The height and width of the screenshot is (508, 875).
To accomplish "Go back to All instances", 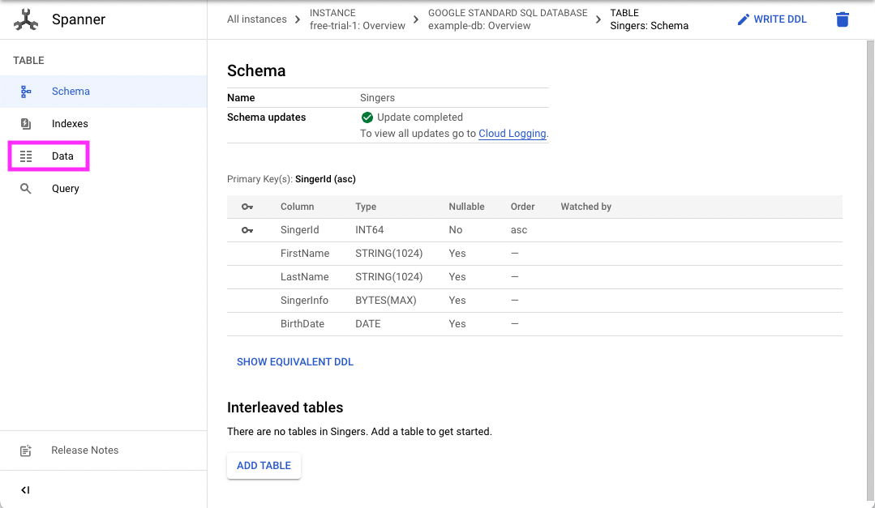I will click(x=256, y=19).
